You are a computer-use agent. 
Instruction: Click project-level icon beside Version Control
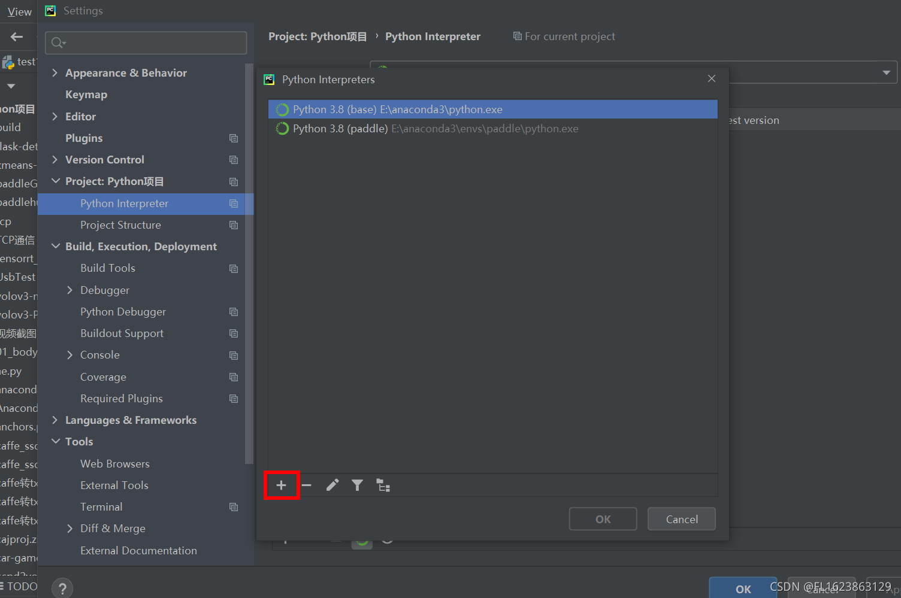[x=234, y=160]
